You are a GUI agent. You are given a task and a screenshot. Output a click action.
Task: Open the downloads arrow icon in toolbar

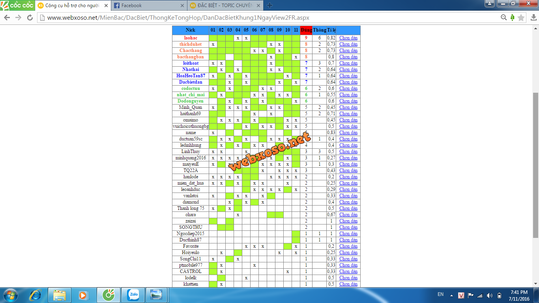point(532,18)
